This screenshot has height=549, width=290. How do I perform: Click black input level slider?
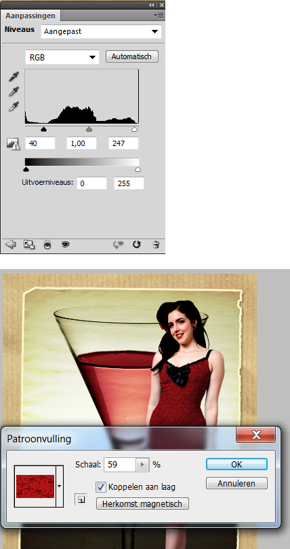(x=43, y=129)
